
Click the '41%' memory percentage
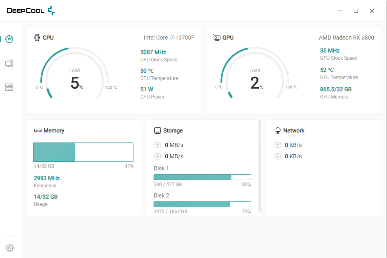(129, 166)
